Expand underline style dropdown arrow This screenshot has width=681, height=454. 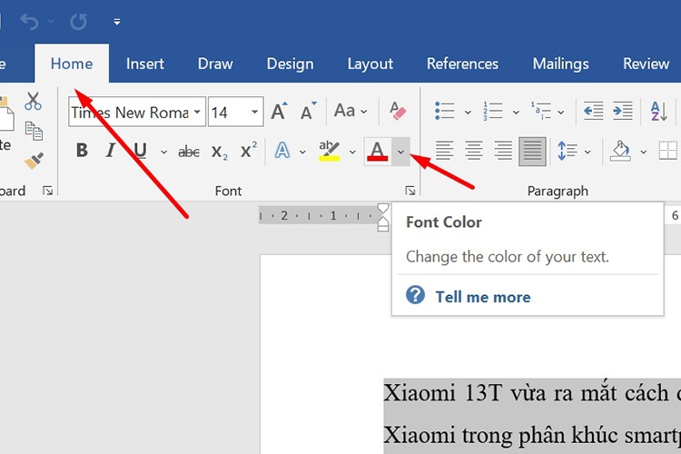pos(163,152)
